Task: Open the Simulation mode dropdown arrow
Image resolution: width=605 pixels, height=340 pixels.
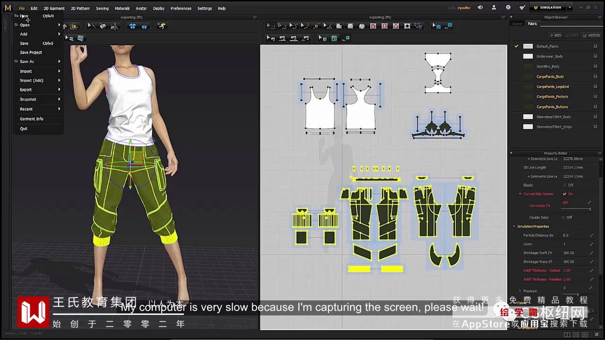Action: click(570, 8)
